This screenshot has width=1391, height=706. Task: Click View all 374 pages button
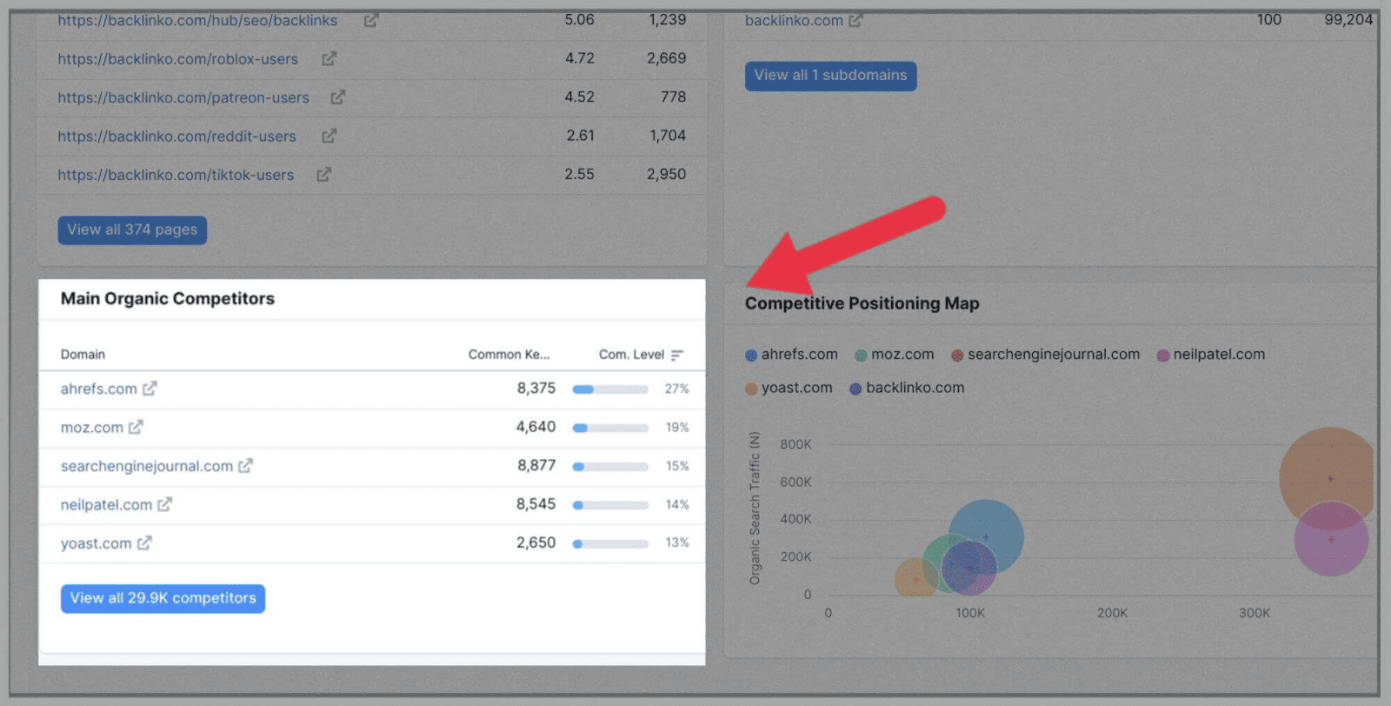coord(132,230)
